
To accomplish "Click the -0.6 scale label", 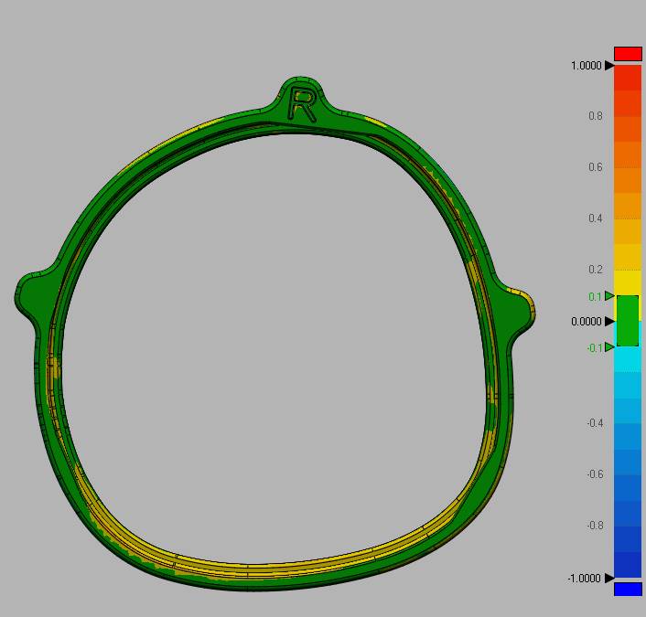I will point(595,474).
